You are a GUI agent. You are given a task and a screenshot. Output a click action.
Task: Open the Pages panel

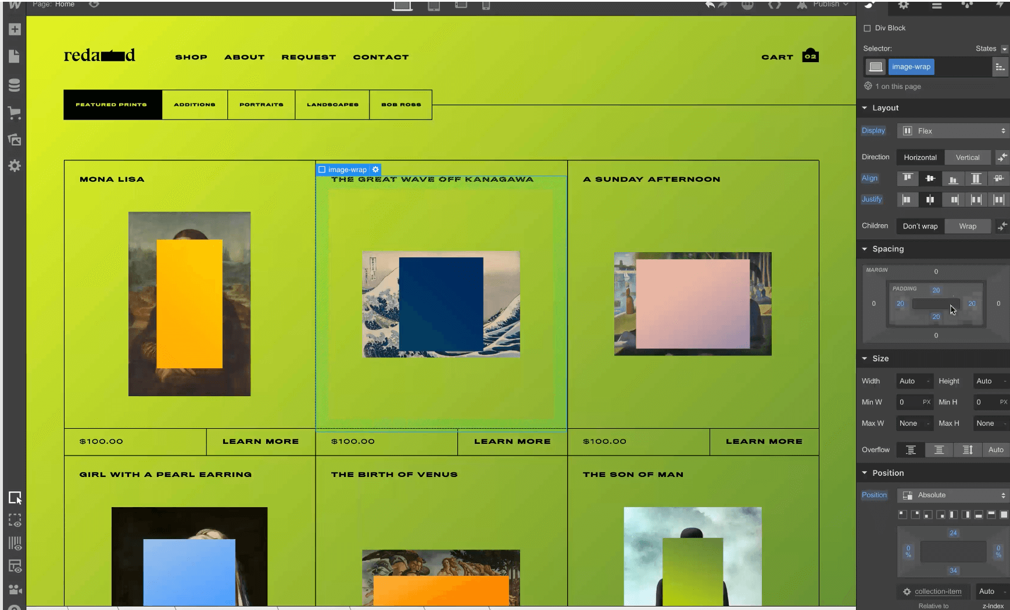coord(15,56)
